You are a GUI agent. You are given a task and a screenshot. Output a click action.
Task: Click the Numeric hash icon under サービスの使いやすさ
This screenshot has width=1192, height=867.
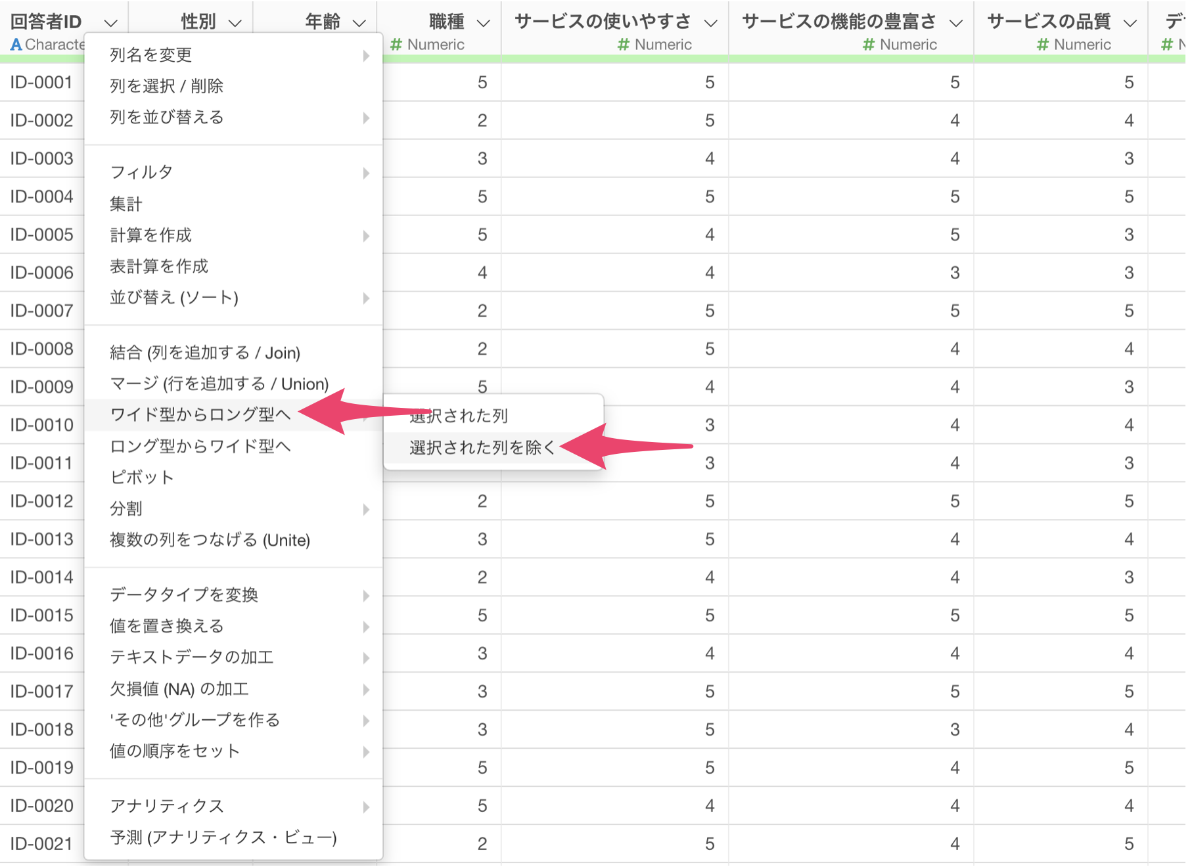[x=624, y=45]
